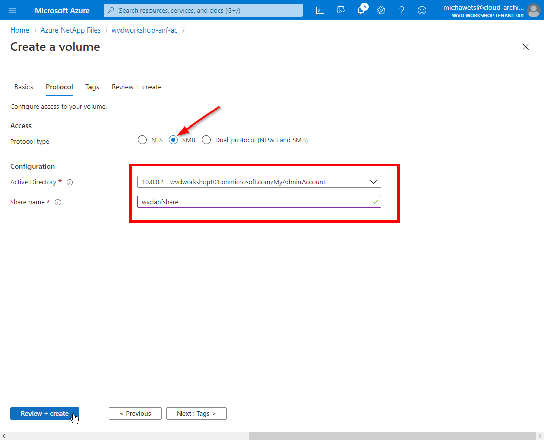
Task: Close the Create a volume blade
Action: 526,47
